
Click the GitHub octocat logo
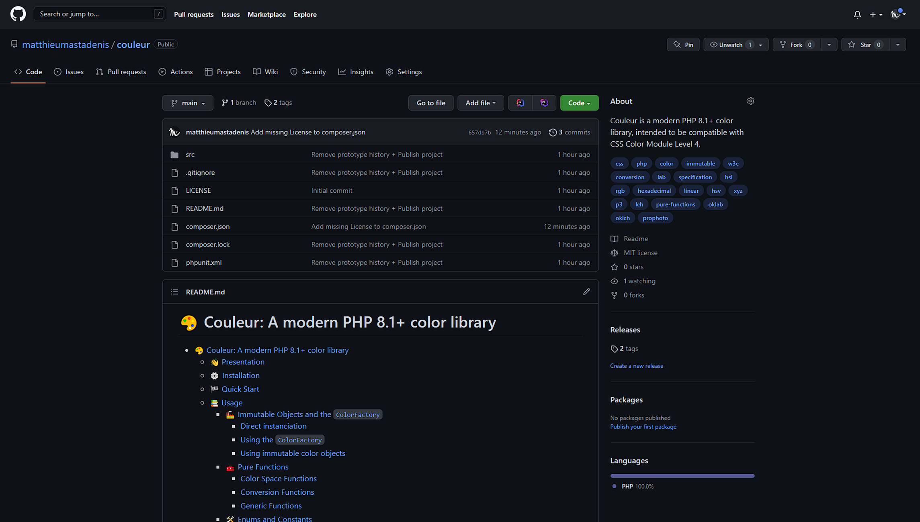click(18, 14)
